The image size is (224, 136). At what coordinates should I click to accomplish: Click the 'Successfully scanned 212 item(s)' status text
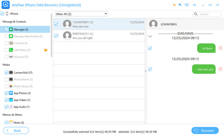(90, 132)
